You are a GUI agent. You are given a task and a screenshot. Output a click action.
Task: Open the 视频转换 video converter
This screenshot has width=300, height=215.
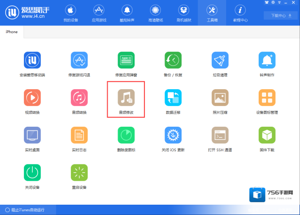[x=32, y=98]
